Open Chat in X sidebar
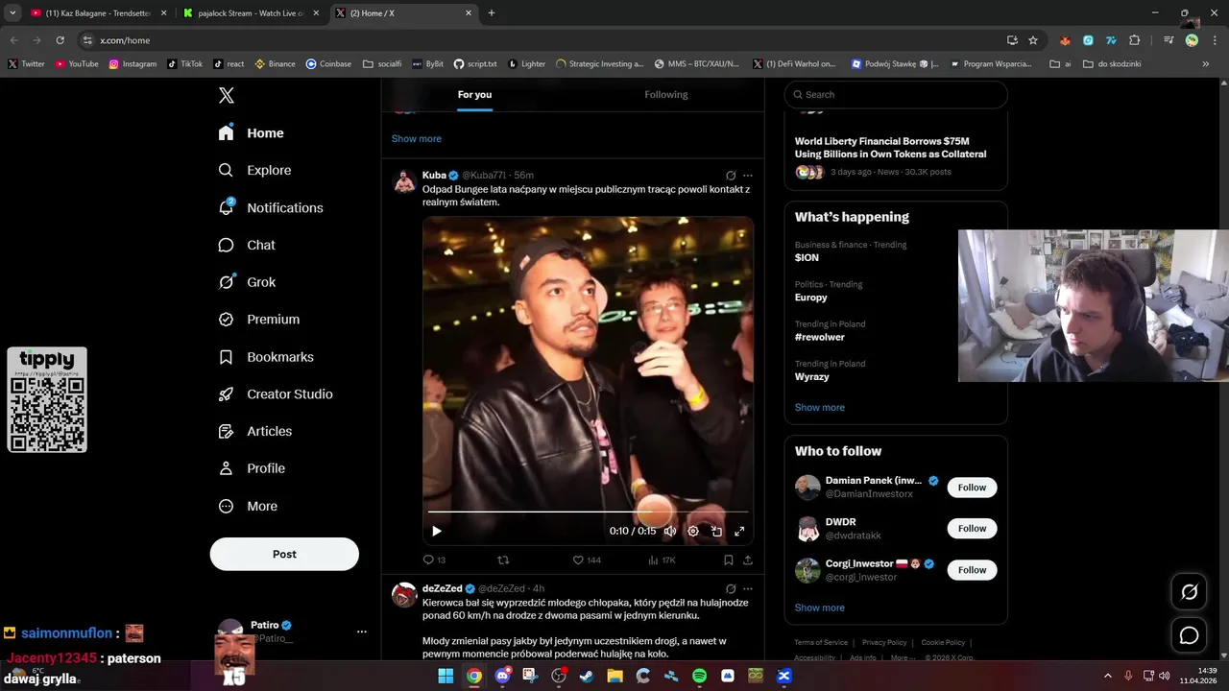Screen dimensions: 1229x691 247,245
